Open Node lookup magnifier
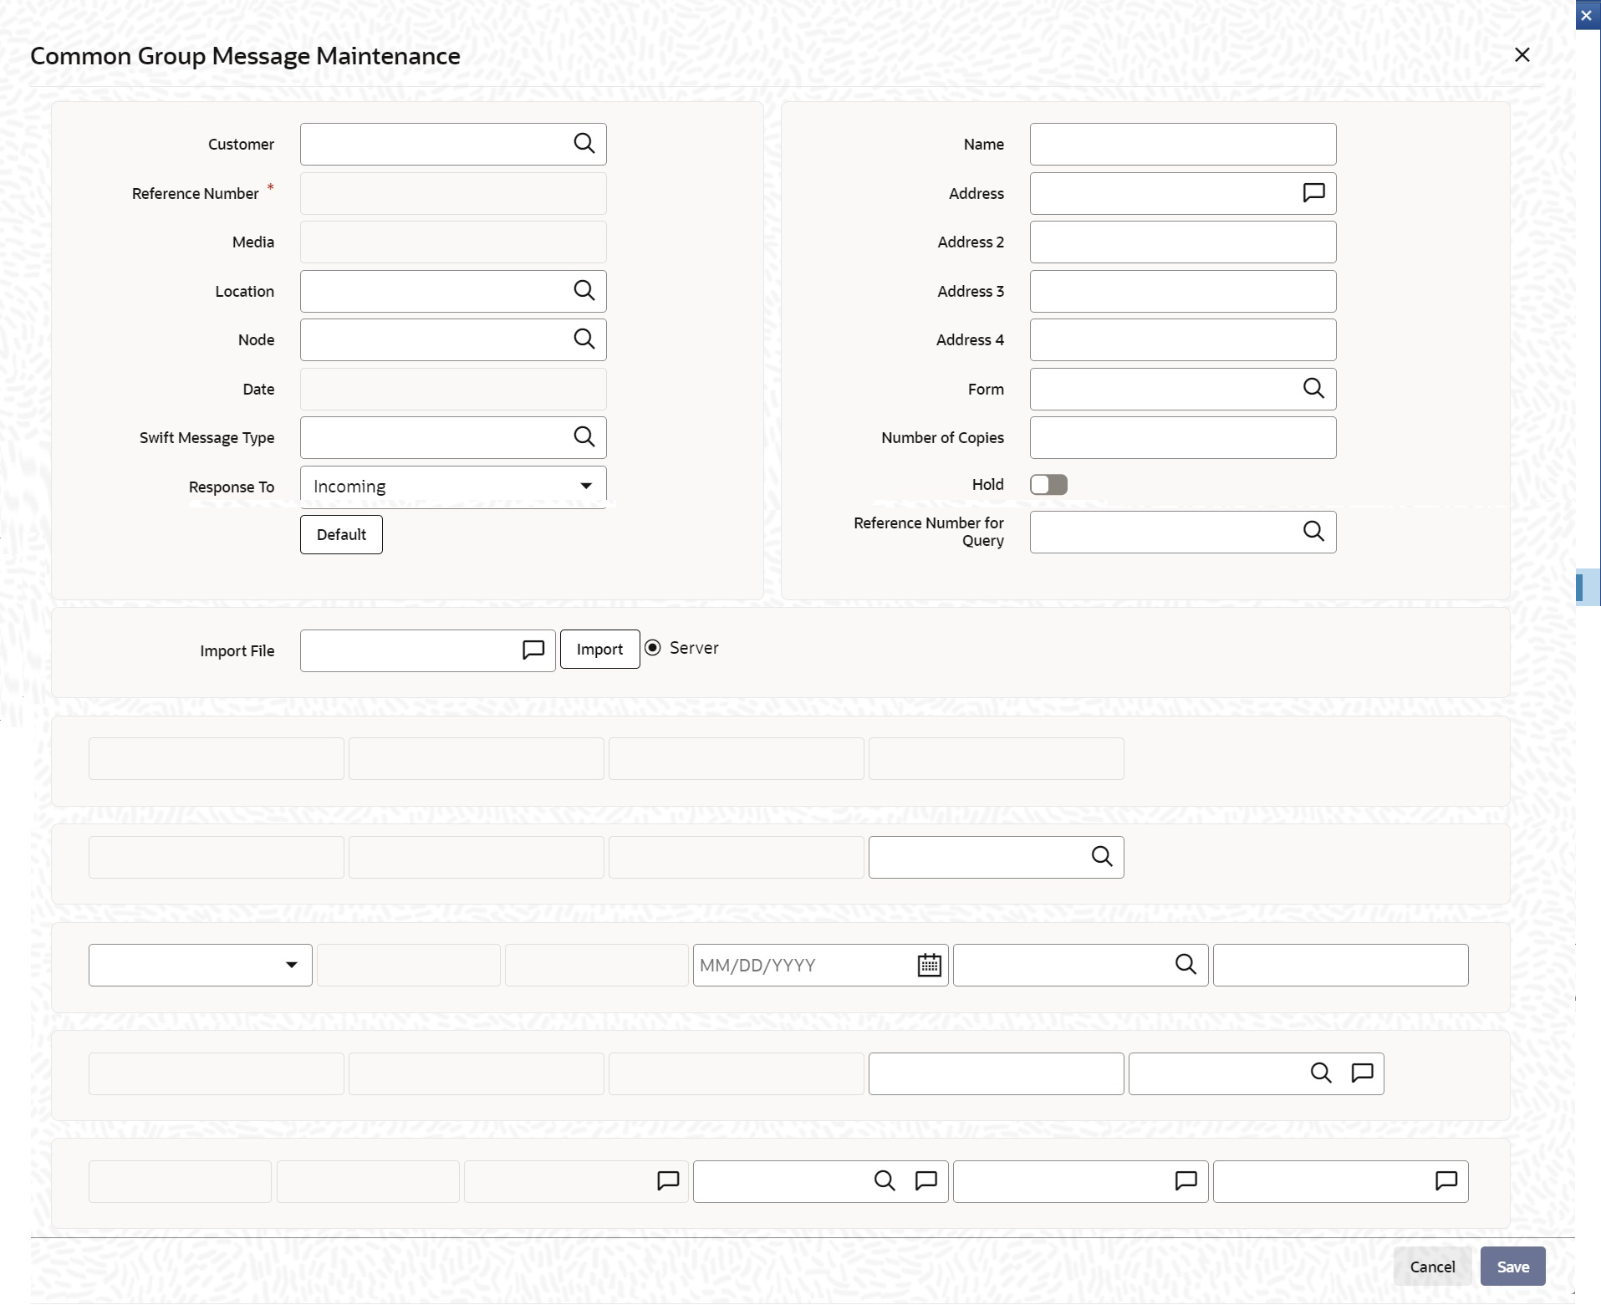1601x1305 pixels. (584, 339)
